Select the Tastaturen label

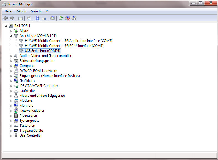pyautogui.click(x=27, y=126)
